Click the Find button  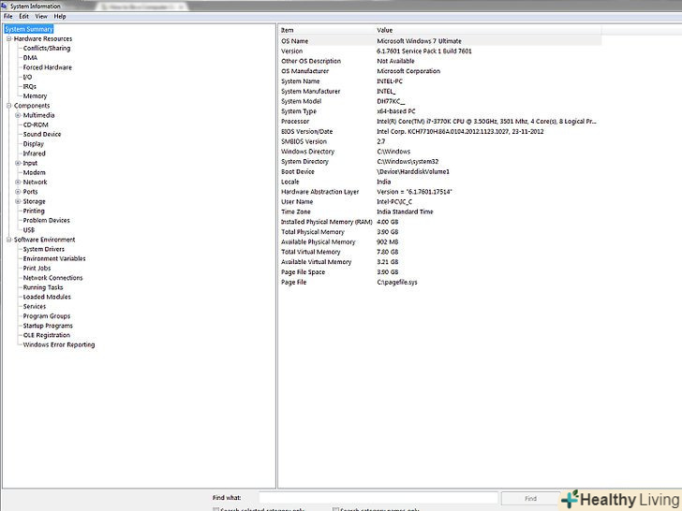530,499
